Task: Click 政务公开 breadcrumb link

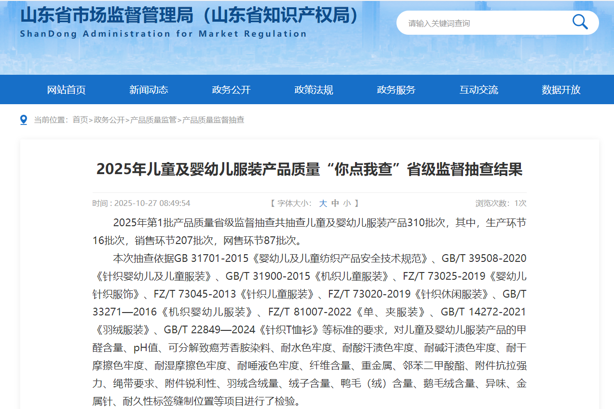Action: 109,120
